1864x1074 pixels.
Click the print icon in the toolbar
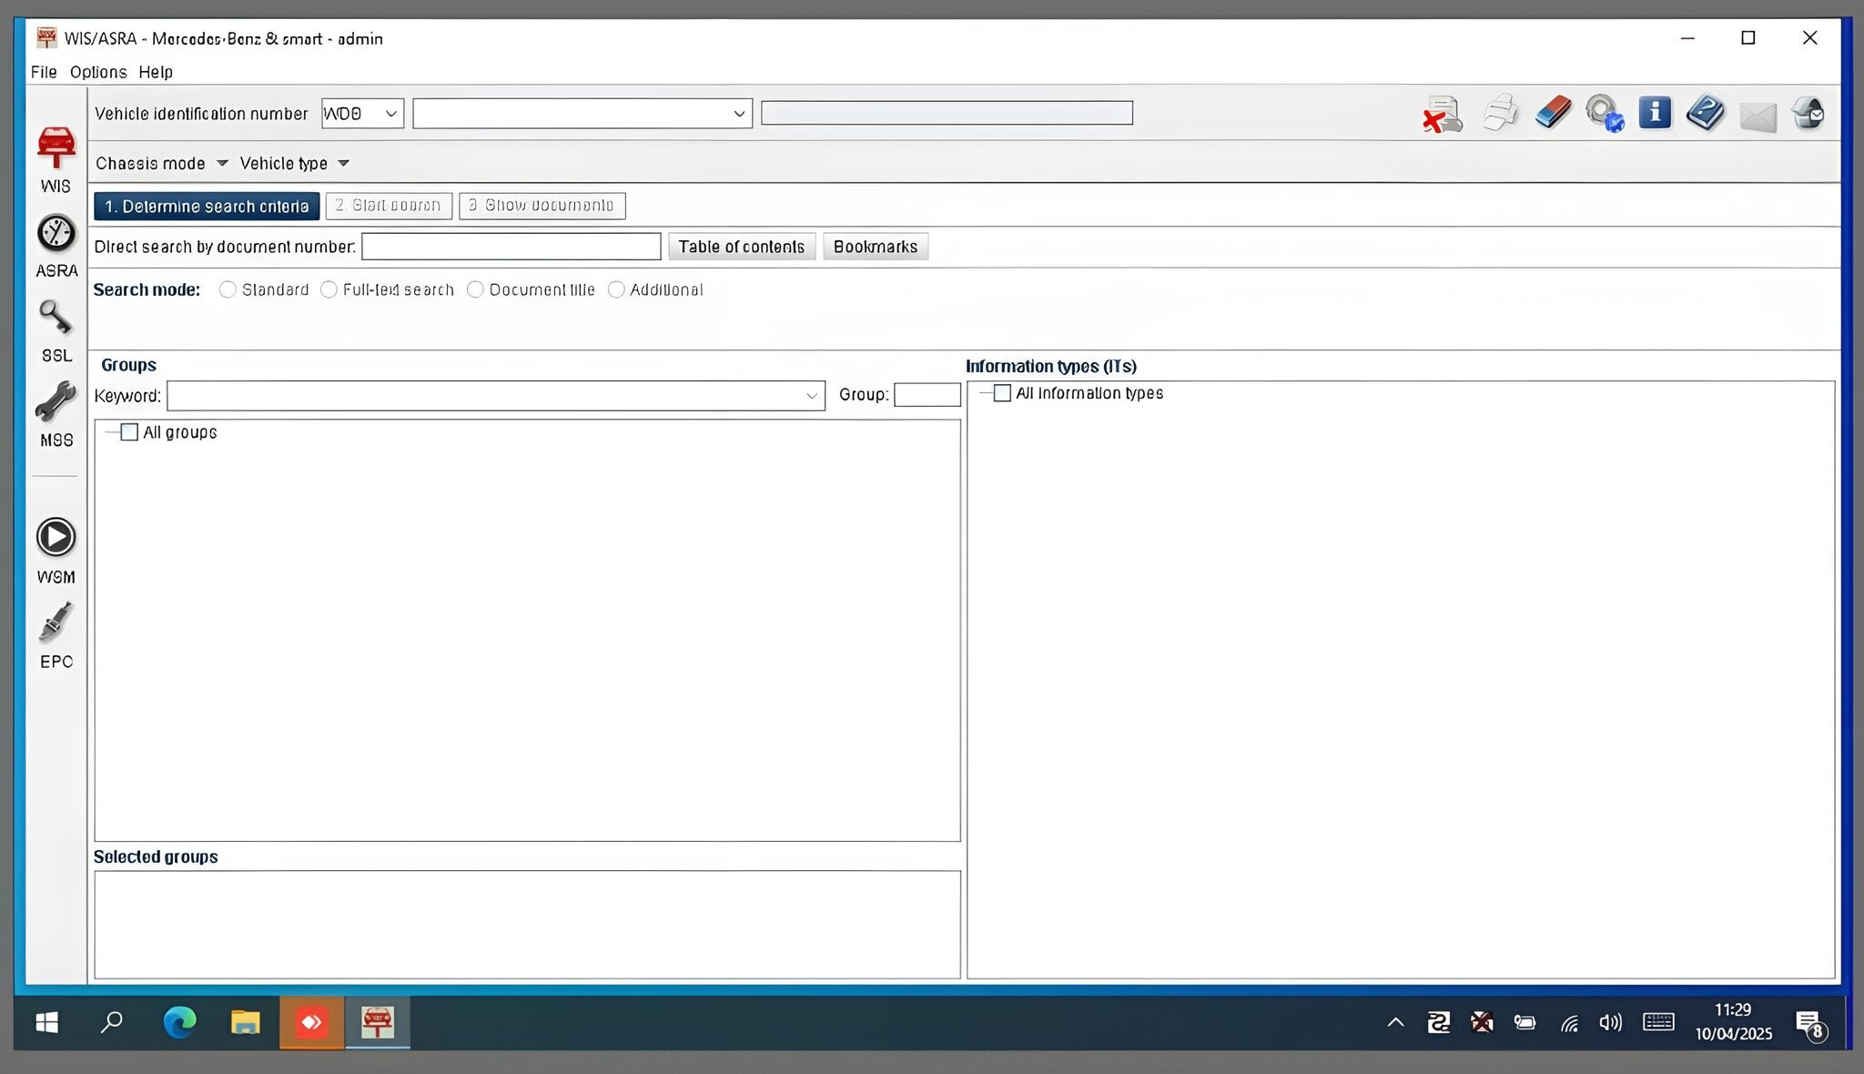(1499, 113)
